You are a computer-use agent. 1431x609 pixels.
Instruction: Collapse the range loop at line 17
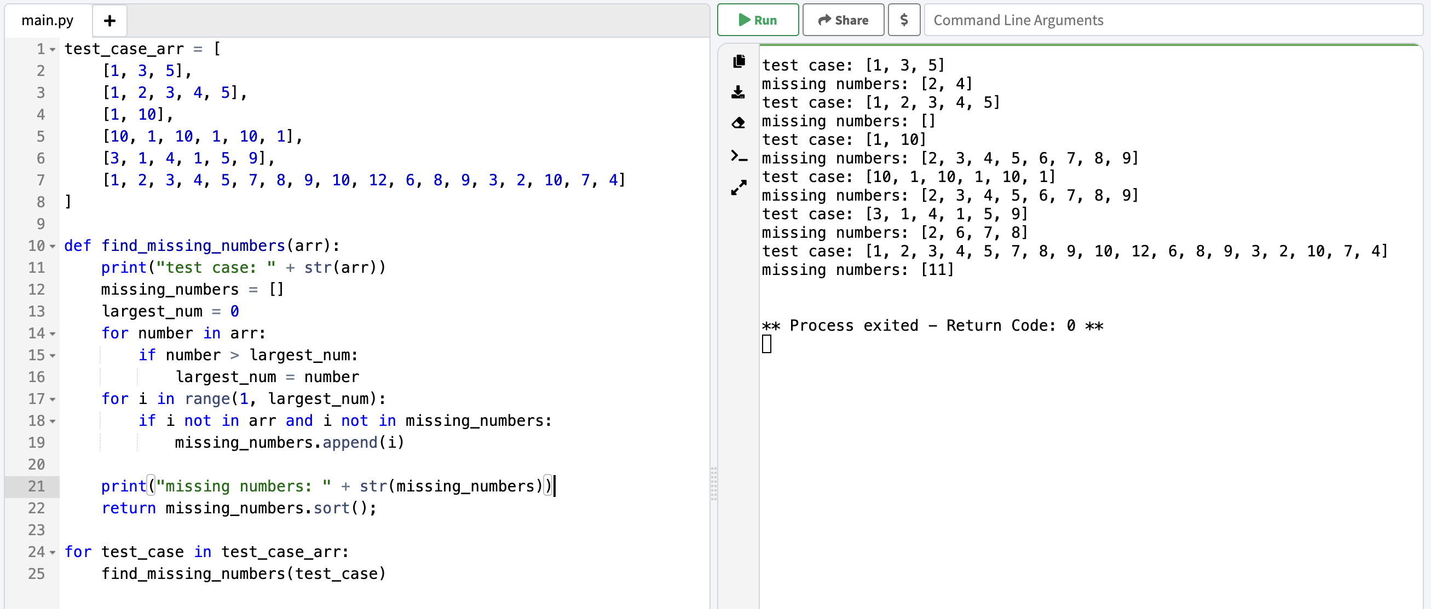coord(52,399)
